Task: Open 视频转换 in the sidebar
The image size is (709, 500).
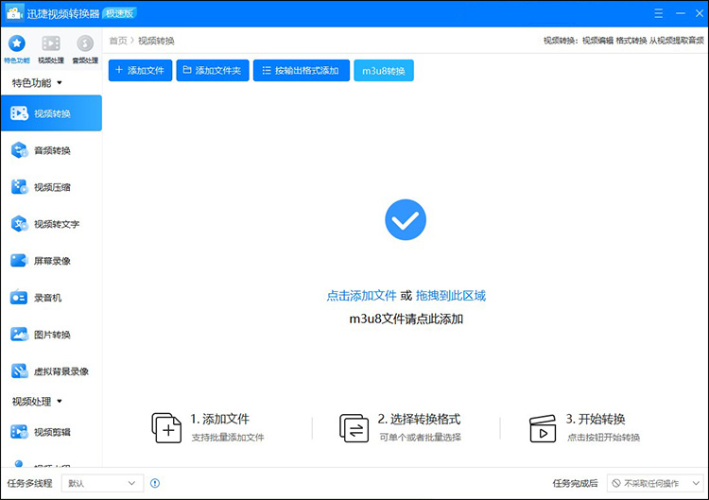Action: click(51, 113)
